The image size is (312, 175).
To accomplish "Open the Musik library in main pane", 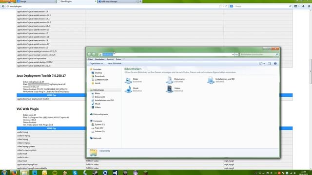I will (133, 89).
